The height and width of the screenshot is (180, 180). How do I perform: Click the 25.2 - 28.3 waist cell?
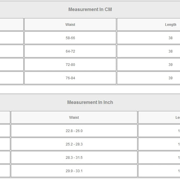tap(74, 144)
